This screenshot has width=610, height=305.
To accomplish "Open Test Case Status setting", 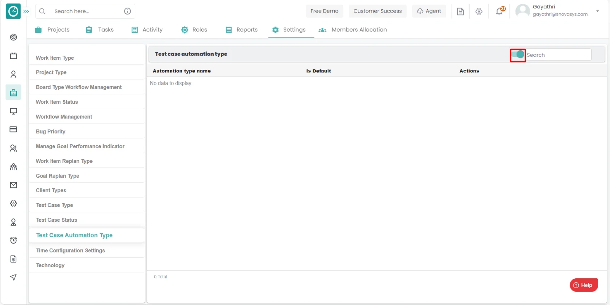I will coord(87,220).
